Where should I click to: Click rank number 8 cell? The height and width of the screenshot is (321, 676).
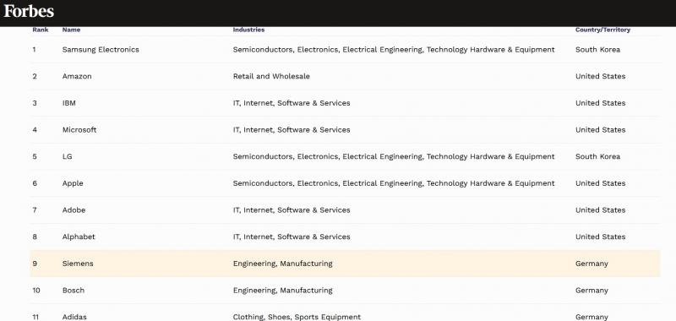35,237
